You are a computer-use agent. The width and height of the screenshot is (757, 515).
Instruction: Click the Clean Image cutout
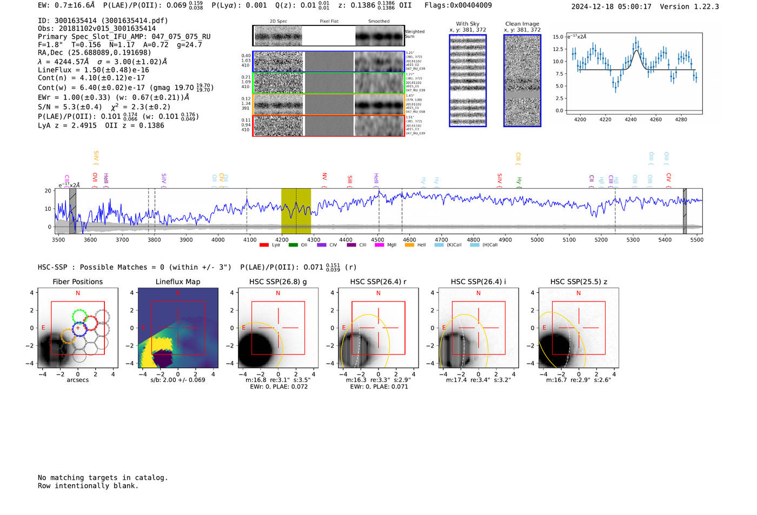(x=522, y=81)
